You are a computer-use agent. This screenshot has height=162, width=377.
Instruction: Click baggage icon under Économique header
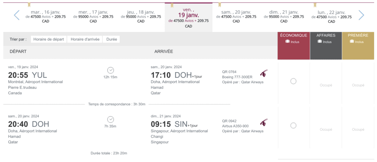287,42
